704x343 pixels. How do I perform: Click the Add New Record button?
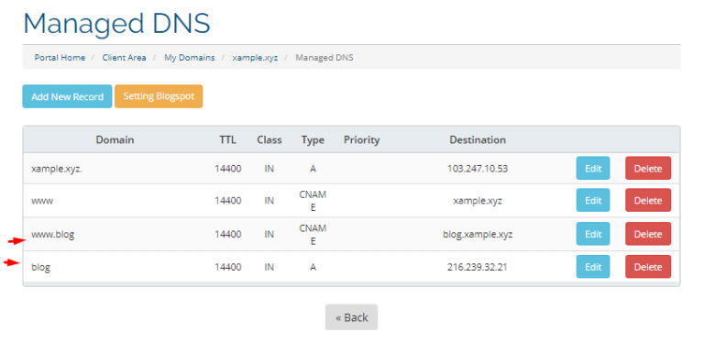click(x=67, y=96)
